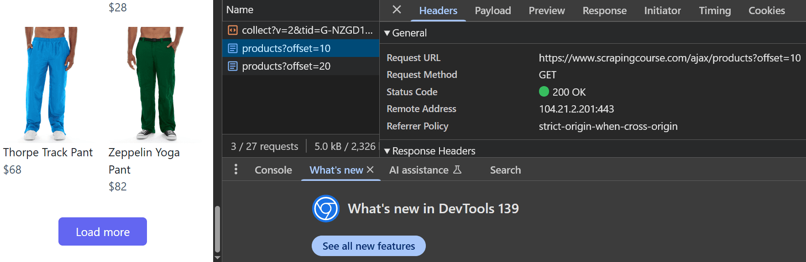The height and width of the screenshot is (262, 806).
Task: Click the Request URL label
Action: (x=413, y=58)
